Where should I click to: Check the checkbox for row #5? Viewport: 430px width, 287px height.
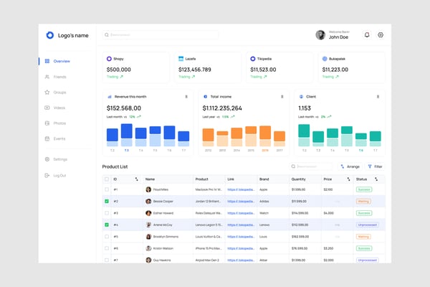tap(107, 237)
